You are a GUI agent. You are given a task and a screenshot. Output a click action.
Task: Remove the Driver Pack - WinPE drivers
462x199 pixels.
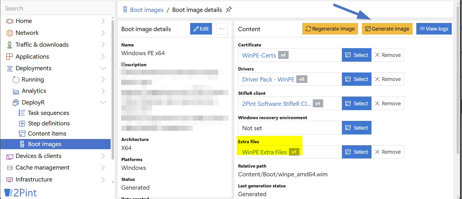(x=388, y=79)
